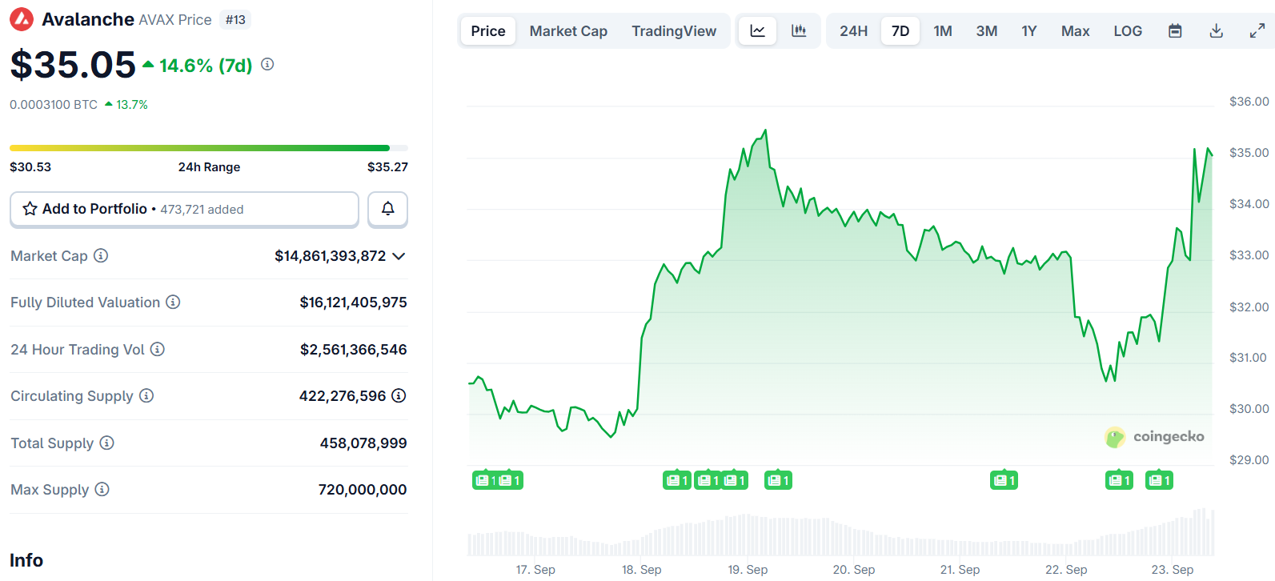Click the bell price alert button
Screen dimensions: 1275x581
point(387,209)
